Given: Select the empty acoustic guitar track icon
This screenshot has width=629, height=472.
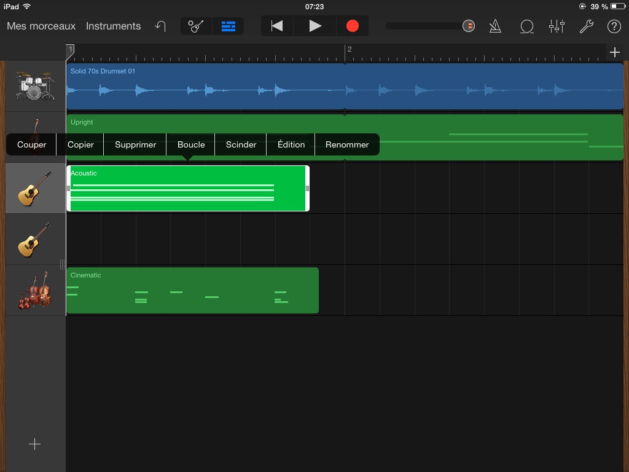Looking at the screenshot, I should point(34,239).
